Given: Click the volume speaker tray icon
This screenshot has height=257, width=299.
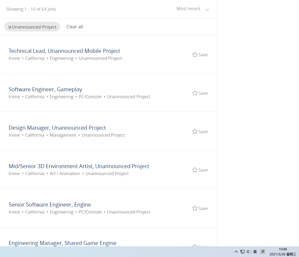Looking at the screenshot, I should [249, 252].
